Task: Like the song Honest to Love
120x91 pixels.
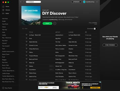Action: coord(27,45)
